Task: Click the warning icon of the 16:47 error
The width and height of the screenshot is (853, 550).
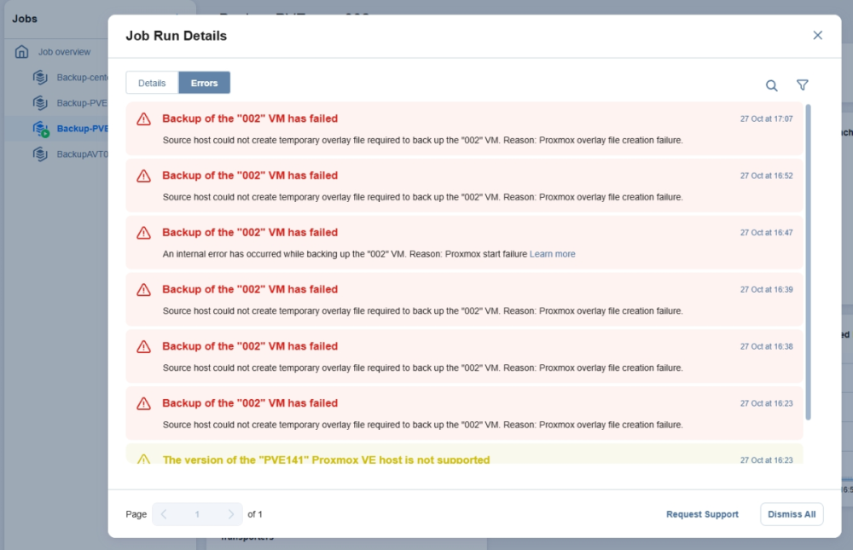Action: (x=143, y=233)
